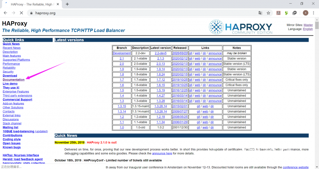Open the Development branch link in the table
Viewport: 319px width, 169px height.
click(x=121, y=53)
